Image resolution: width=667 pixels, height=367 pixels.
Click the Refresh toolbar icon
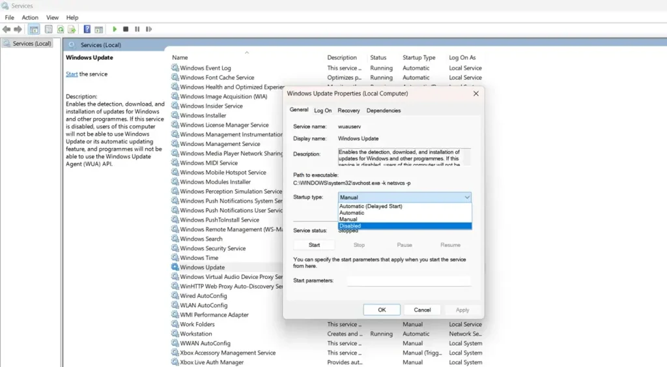pyautogui.click(x=61, y=29)
